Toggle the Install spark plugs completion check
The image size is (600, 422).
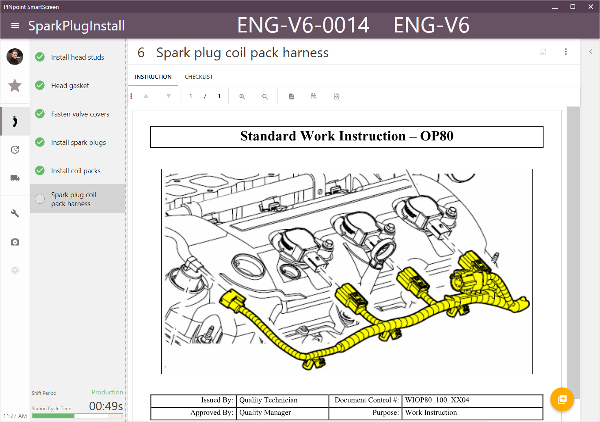[x=40, y=142]
